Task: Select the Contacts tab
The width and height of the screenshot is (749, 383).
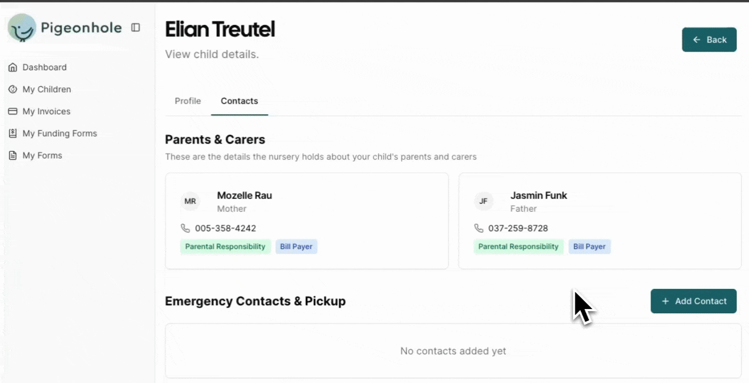Action: coord(239,101)
